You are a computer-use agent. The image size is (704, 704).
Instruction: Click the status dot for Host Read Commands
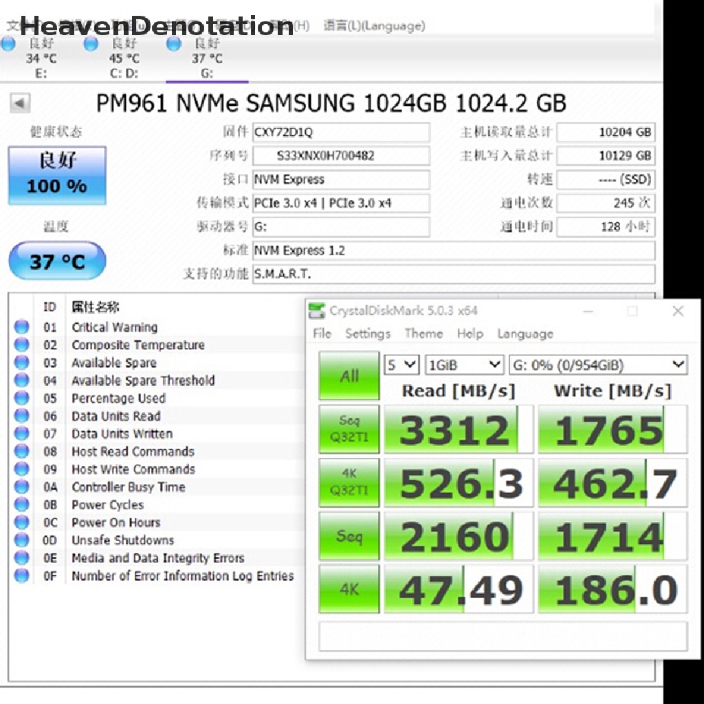click(x=21, y=451)
